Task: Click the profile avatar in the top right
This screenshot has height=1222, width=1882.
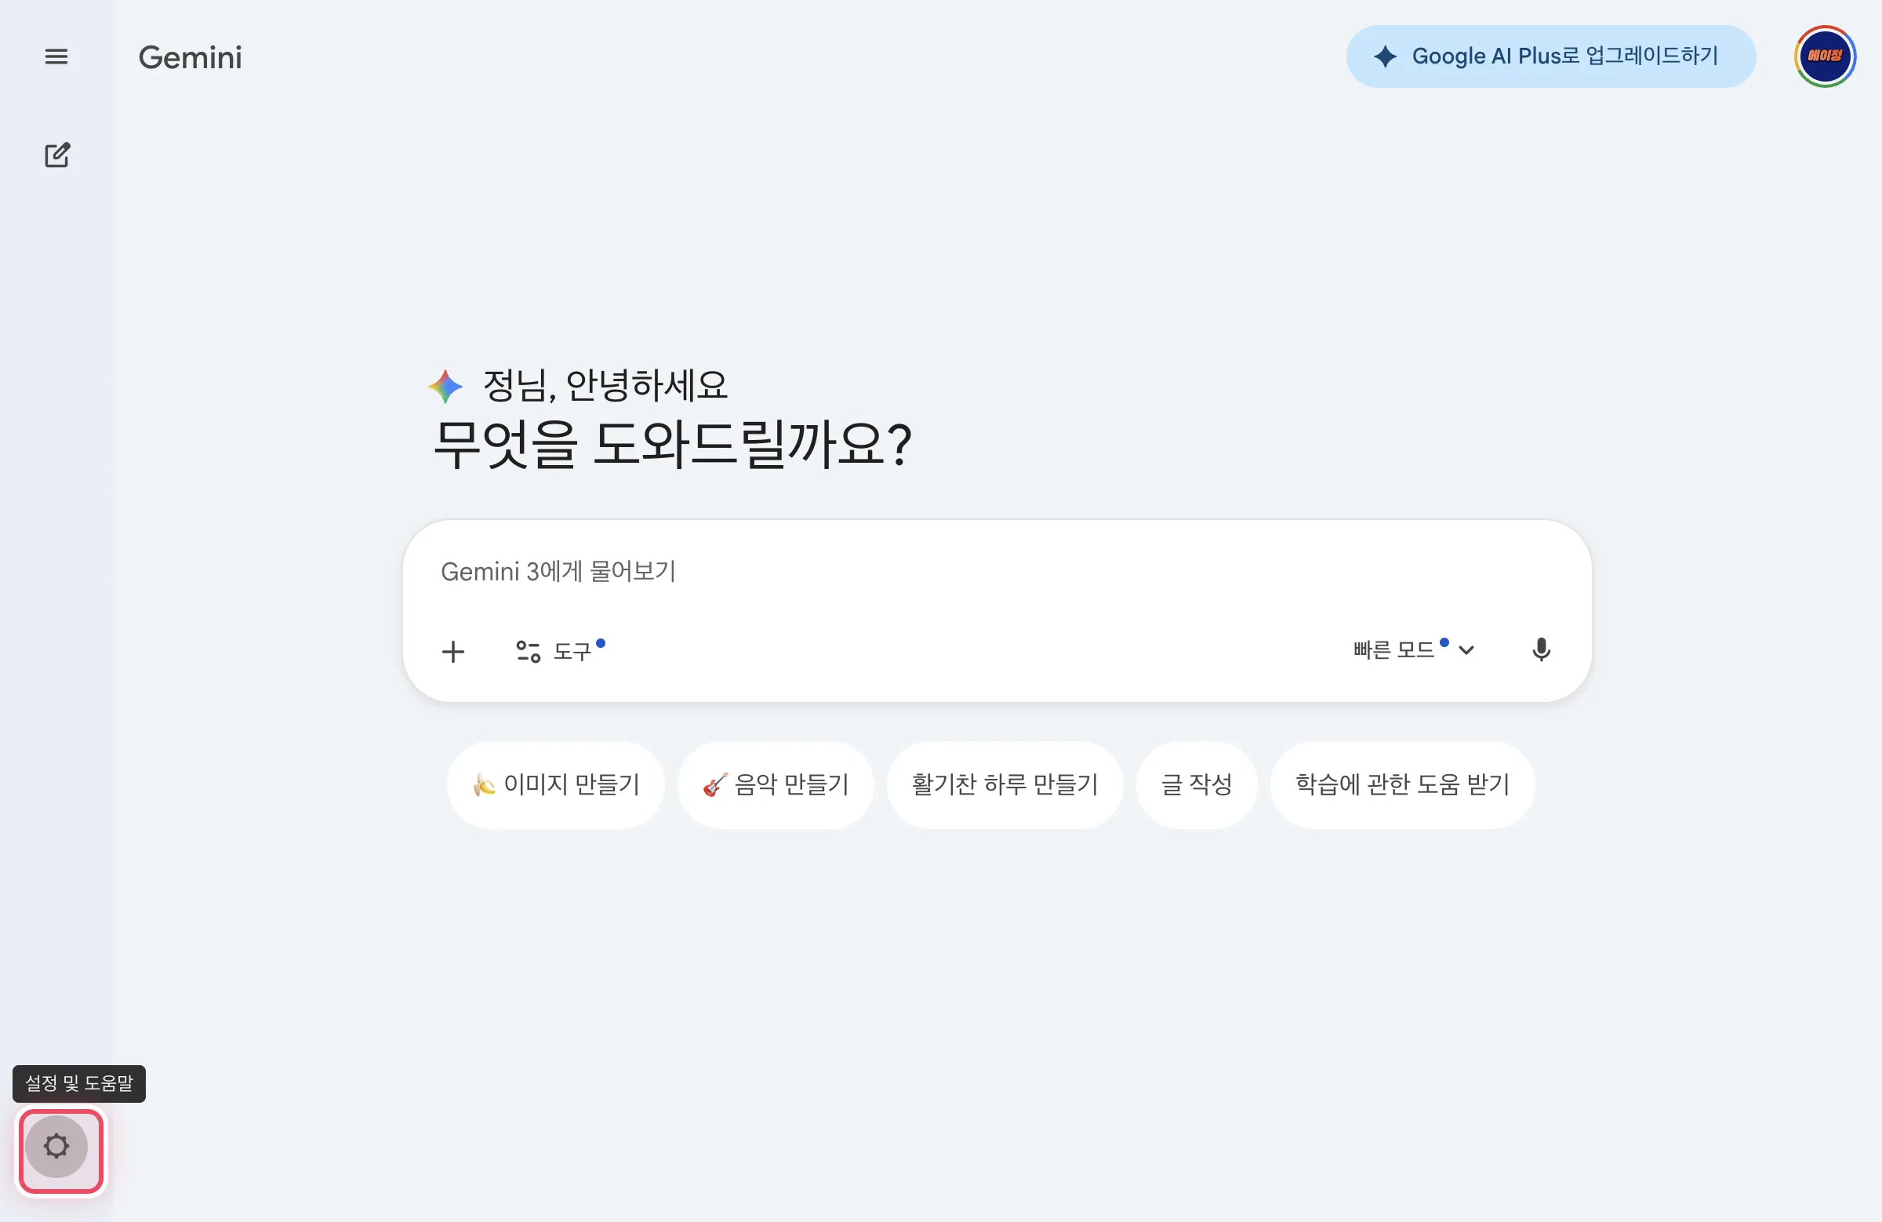Action: [x=1824, y=56]
